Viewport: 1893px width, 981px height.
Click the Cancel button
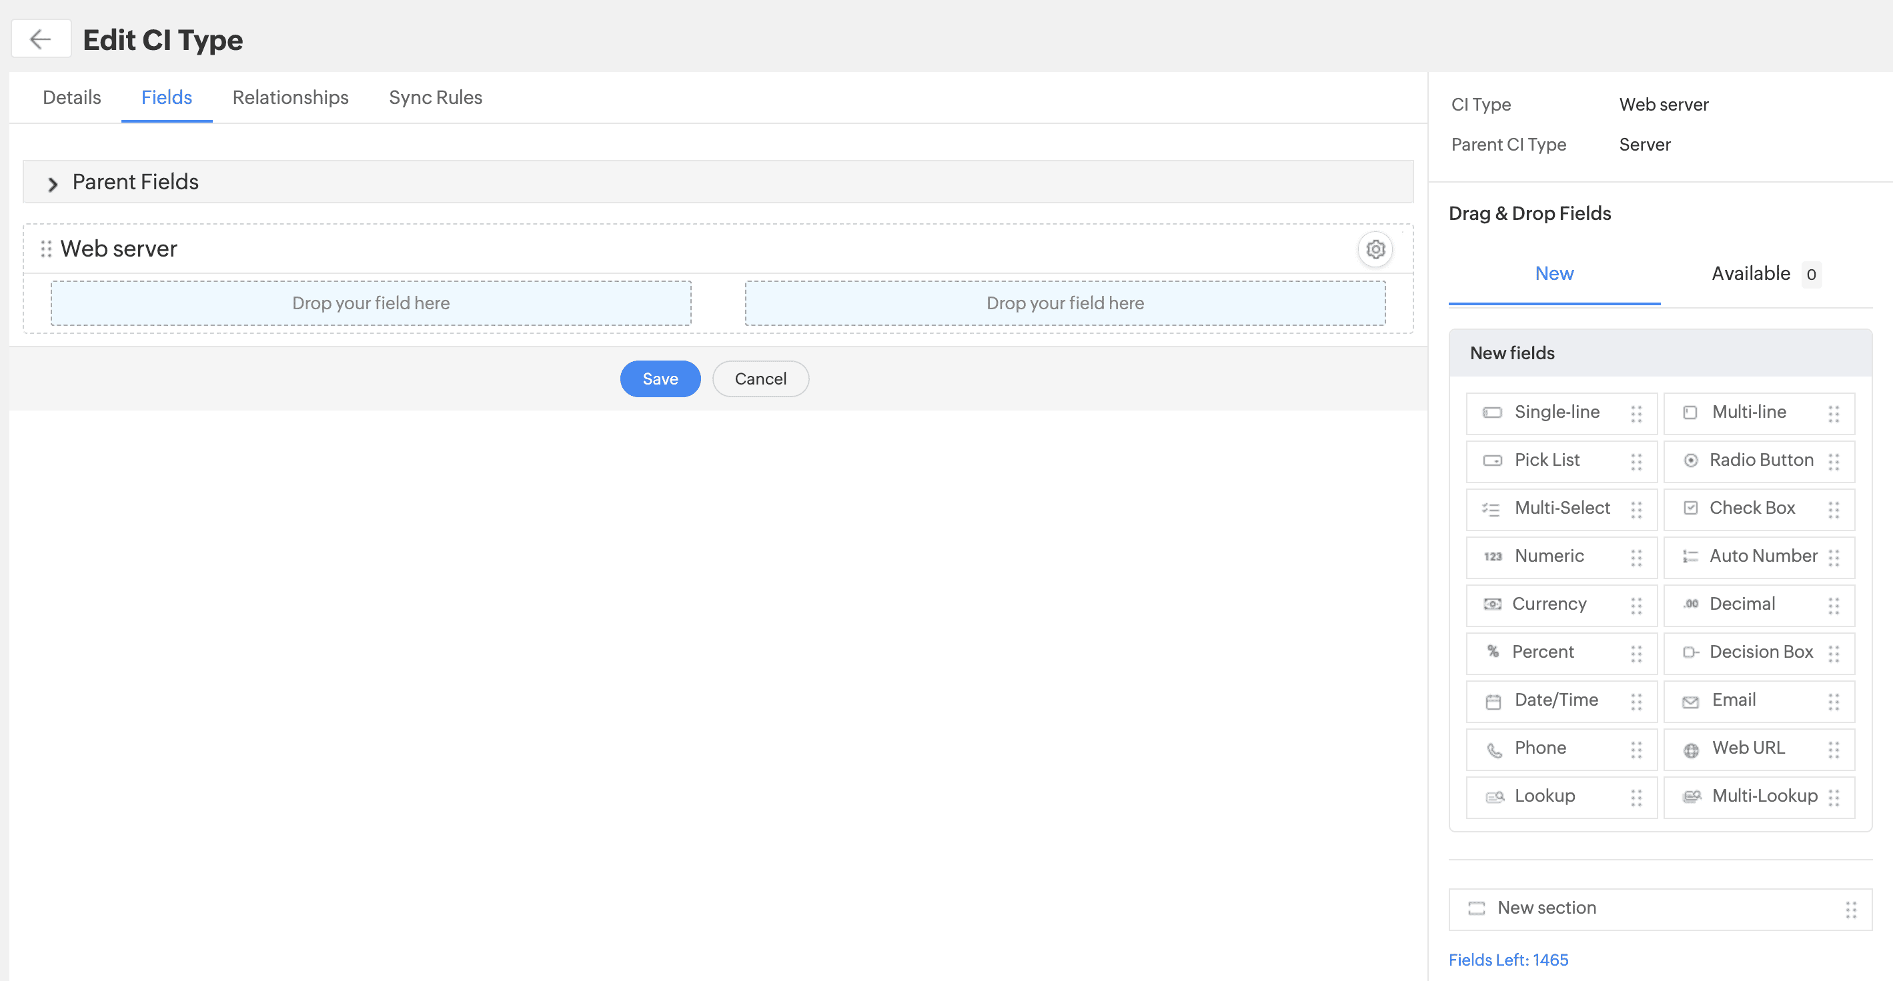point(760,379)
